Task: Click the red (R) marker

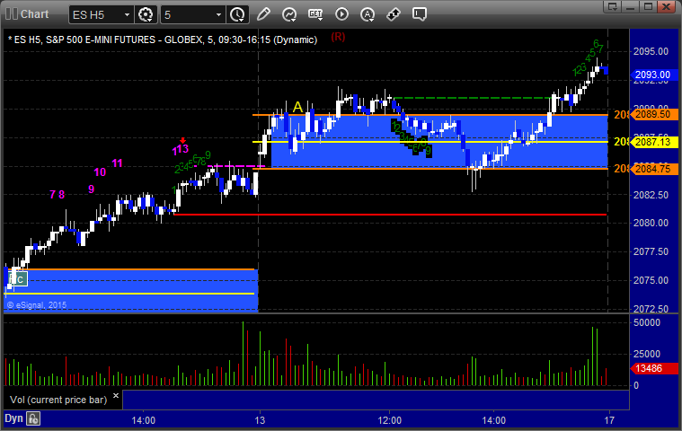Action: [338, 38]
